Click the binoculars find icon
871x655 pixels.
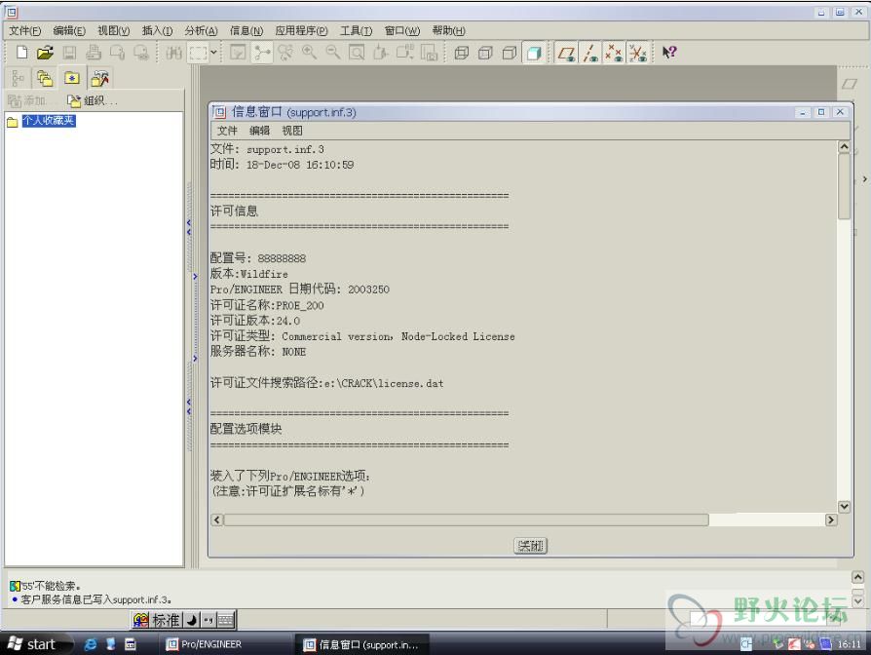tap(173, 53)
